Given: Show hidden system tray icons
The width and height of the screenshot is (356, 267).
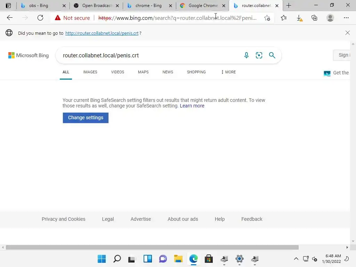Looking at the screenshot, I should click(296, 259).
